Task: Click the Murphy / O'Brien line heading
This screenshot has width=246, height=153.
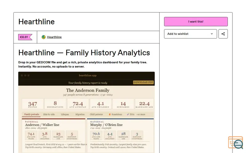Action: (x=106, y=125)
